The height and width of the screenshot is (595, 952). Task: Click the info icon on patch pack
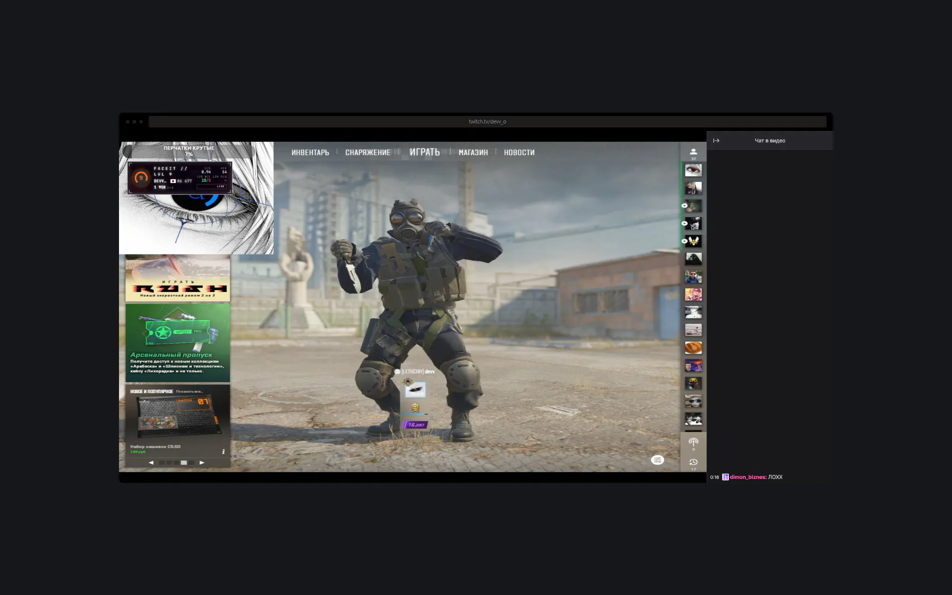coord(223,452)
